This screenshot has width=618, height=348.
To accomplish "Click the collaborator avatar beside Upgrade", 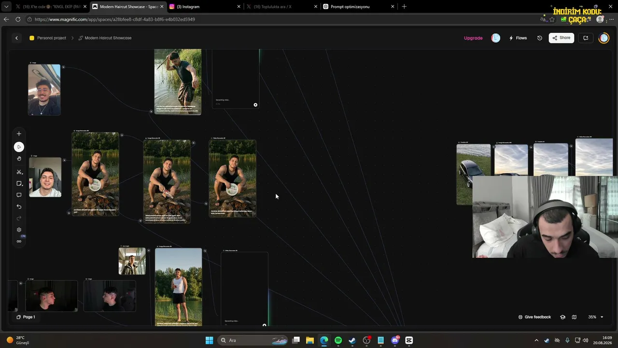I will 496,38.
